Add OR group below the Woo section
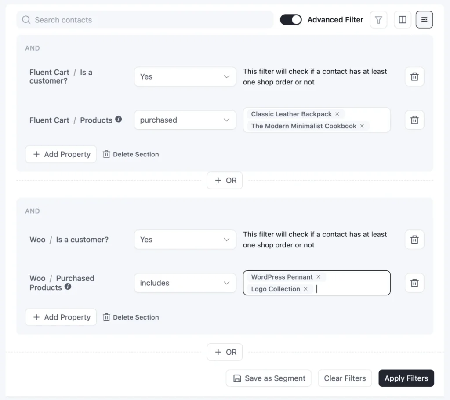The height and width of the screenshot is (400, 450). (x=225, y=352)
